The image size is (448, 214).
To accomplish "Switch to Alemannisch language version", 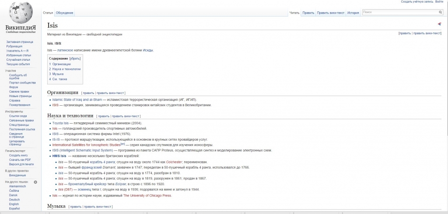I will [17, 186].
